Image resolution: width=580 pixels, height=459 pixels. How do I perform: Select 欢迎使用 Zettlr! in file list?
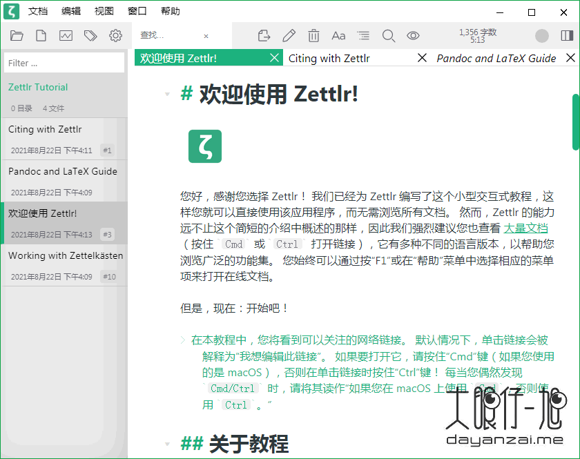click(x=64, y=223)
